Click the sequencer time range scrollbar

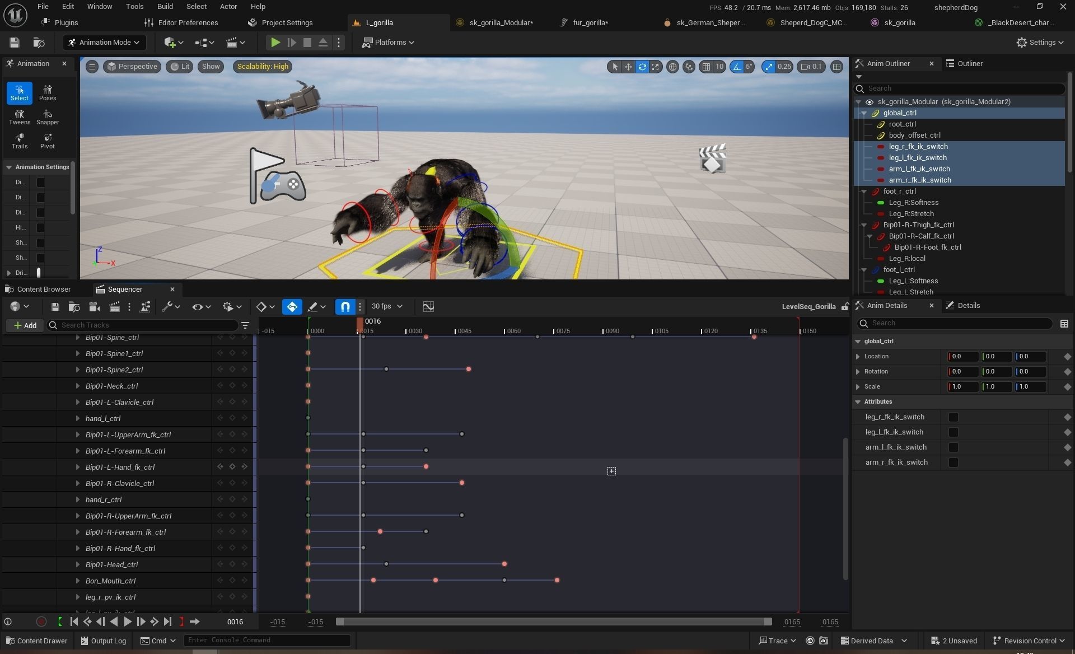tap(553, 622)
